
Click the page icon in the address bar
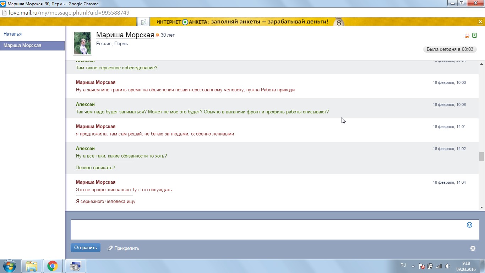pyautogui.click(x=4, y=12)
